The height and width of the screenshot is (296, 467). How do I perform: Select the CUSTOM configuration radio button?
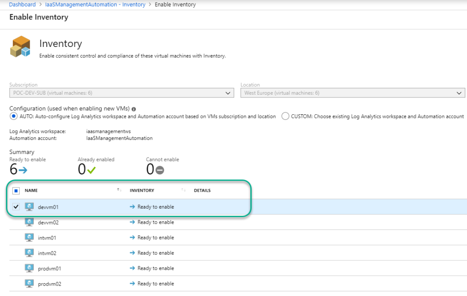[285, 116]
